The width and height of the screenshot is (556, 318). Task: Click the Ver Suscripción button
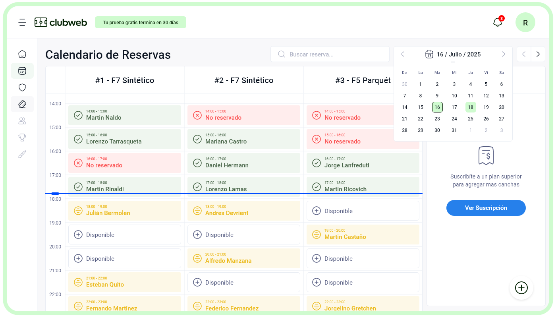point(486,208)
